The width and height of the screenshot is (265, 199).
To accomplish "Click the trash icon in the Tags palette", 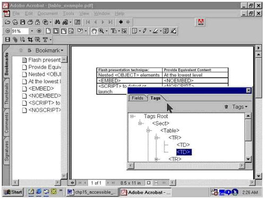I will 226,107.
